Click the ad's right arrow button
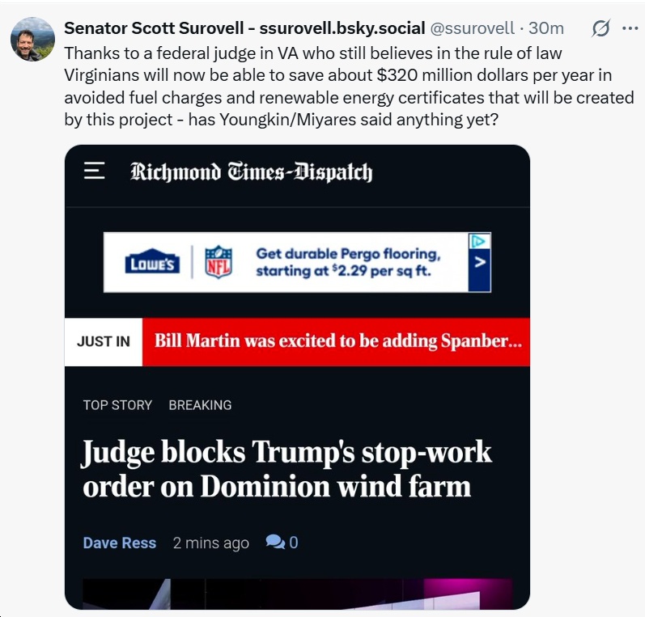 pos(480,263)
